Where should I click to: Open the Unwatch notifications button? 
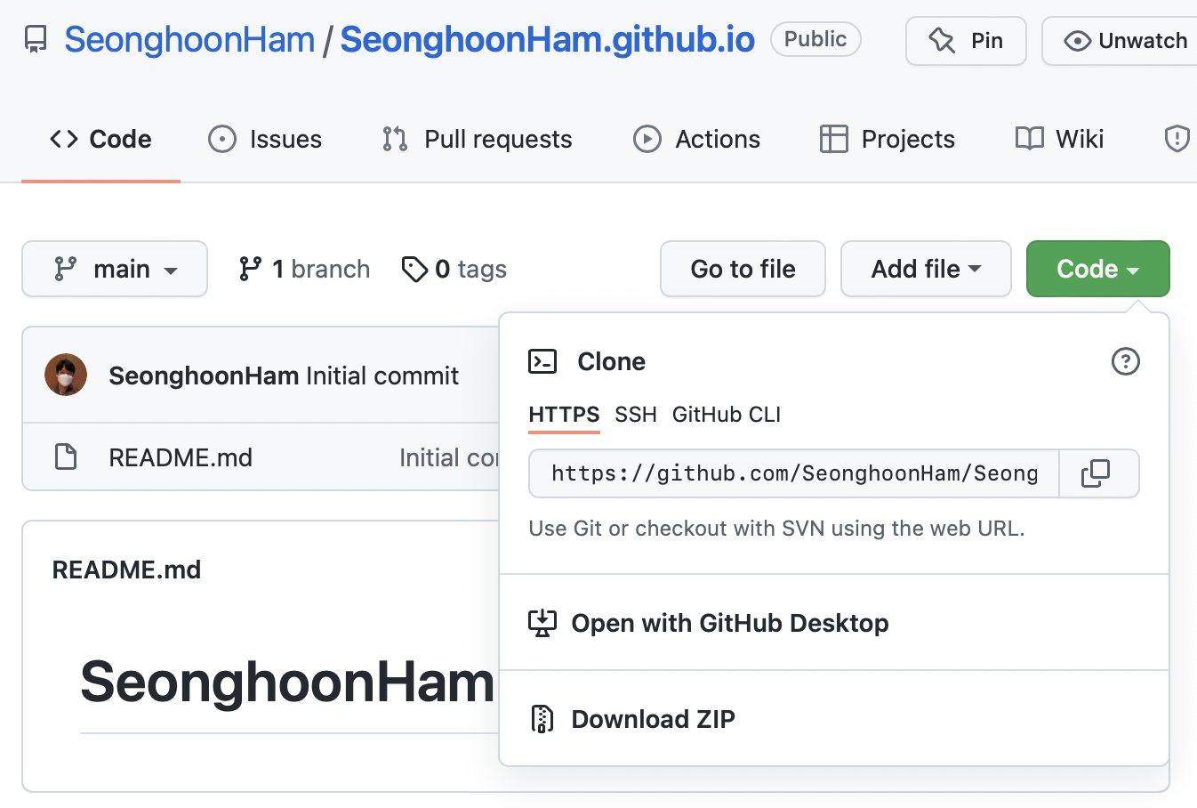pyautogui.click(x=1121, y=41)
